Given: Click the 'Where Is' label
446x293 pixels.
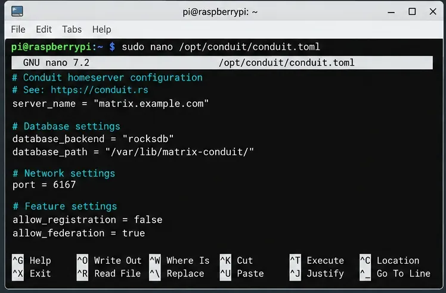Looking at the screenshot, I should [188, 260].
